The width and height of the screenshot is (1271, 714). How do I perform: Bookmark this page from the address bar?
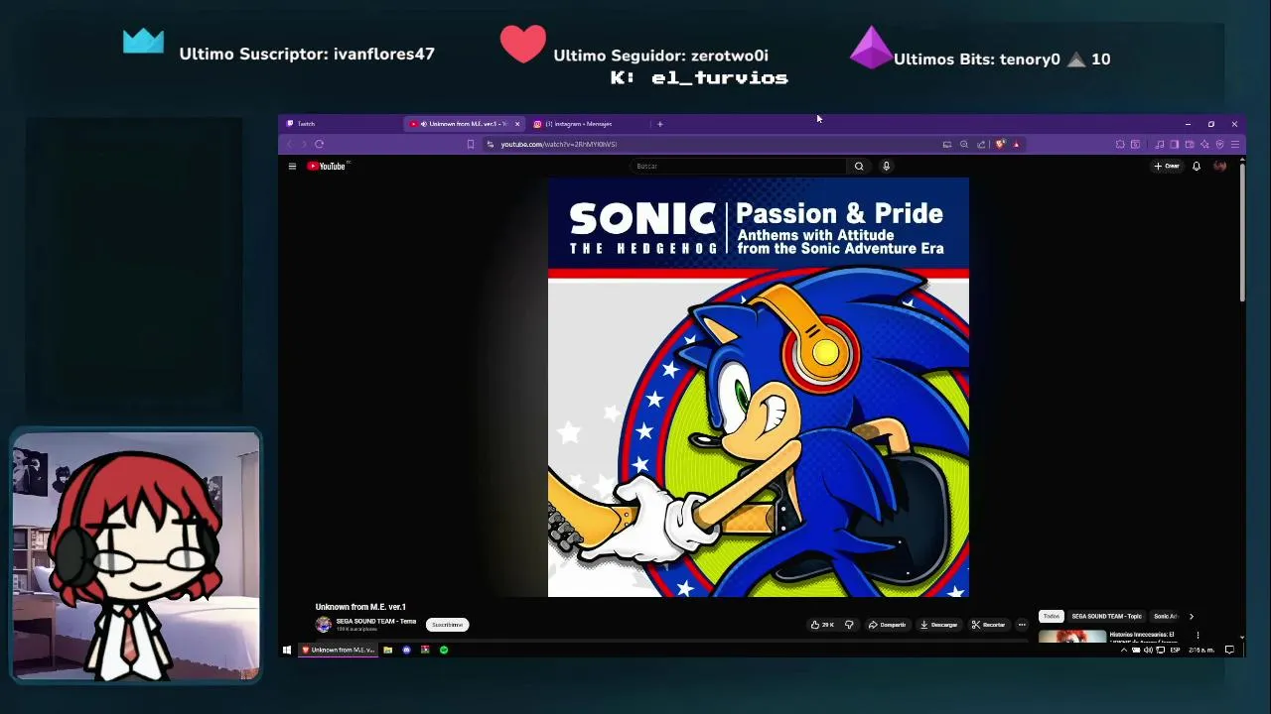[x=471, y=145]
